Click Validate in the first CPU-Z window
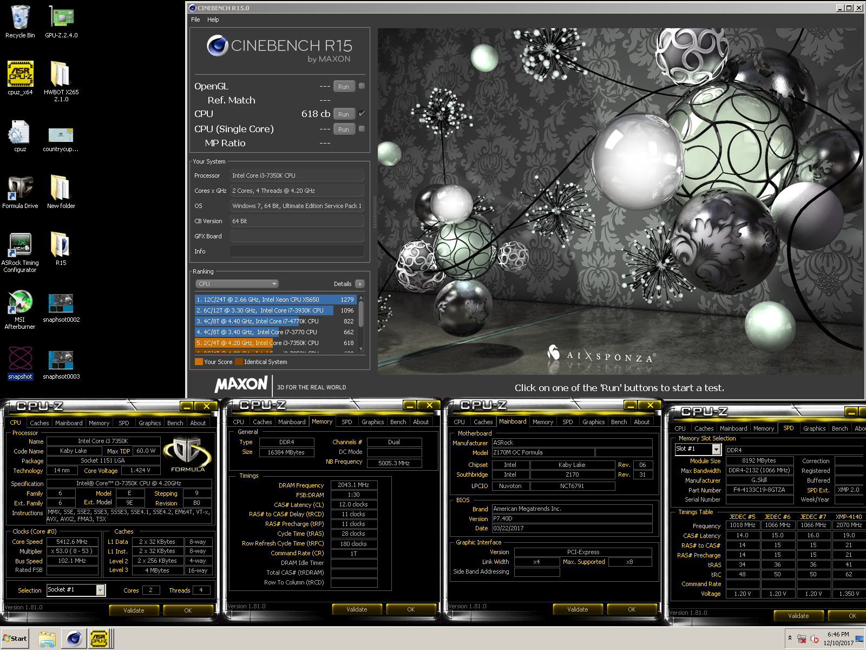The height and width of the screenshot is (650, 866). [x=134, y=610]
